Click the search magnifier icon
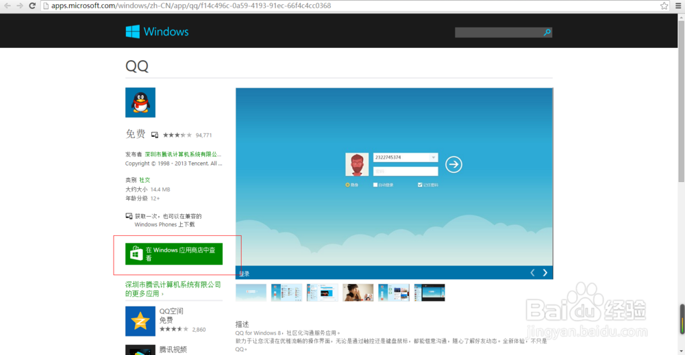This screenshot has width=685, height=355. tap(547, 32)
